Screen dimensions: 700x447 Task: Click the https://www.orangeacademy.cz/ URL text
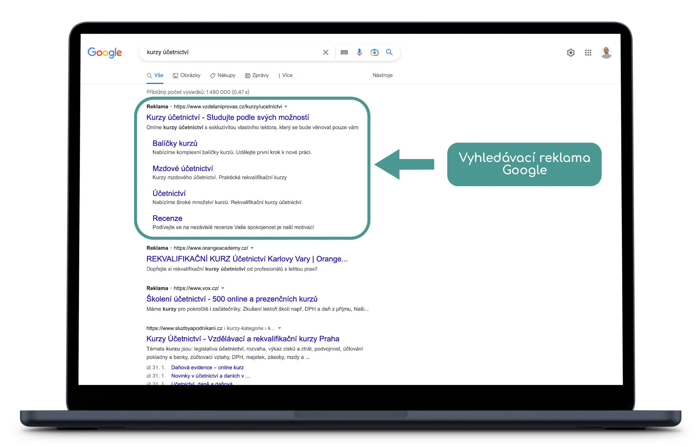tap(211, 248)
